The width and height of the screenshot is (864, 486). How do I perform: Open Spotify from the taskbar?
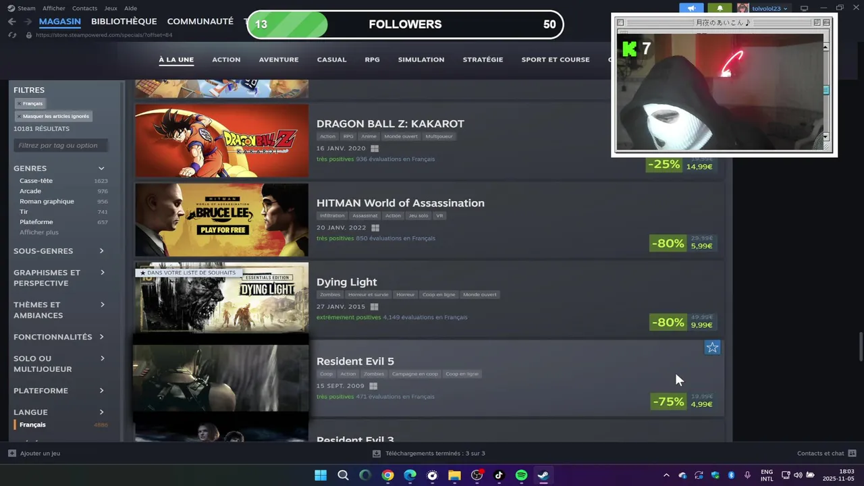click(x=521, y=475)
